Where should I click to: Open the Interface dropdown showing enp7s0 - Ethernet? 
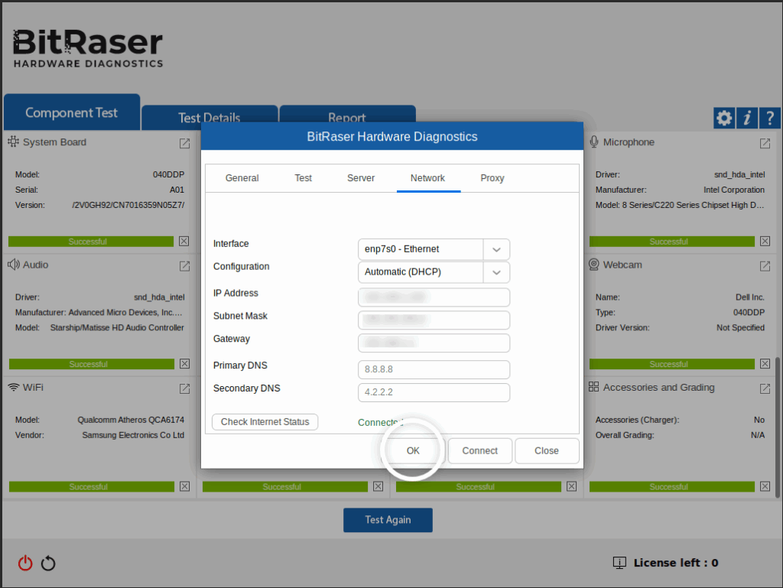434,249
